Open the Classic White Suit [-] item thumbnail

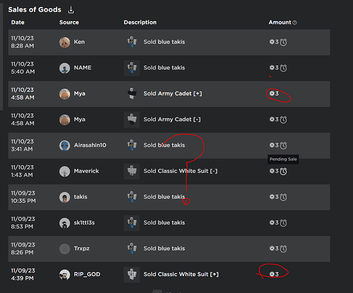(x=132, y=171)
